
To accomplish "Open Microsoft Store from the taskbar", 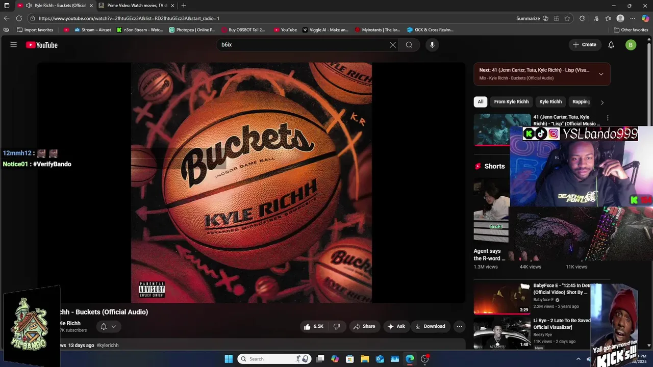I will pyautogui.click(x=350, y=359).
